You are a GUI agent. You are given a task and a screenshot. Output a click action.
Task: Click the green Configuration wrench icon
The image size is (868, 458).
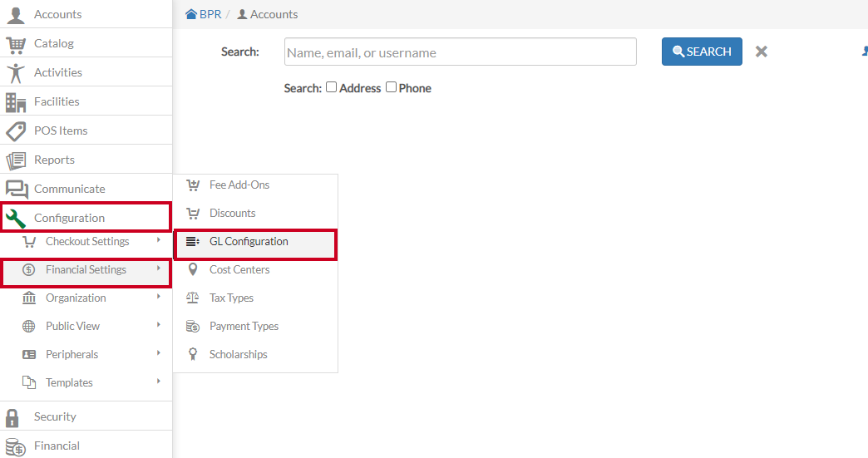point(16,219)
